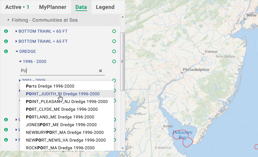Select POINT_JUDITH_RI Dredge 1996-2000 suggestion

coord(63,94)
